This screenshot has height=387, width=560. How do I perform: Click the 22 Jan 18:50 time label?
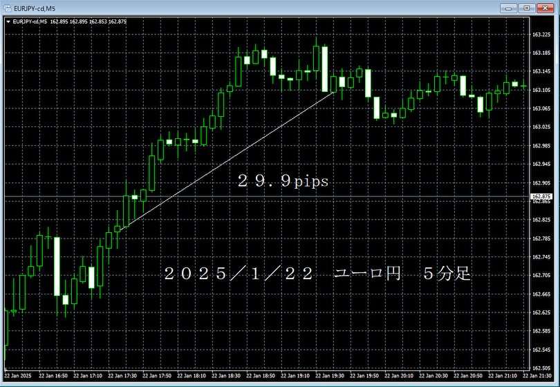[x=261, y=376]
